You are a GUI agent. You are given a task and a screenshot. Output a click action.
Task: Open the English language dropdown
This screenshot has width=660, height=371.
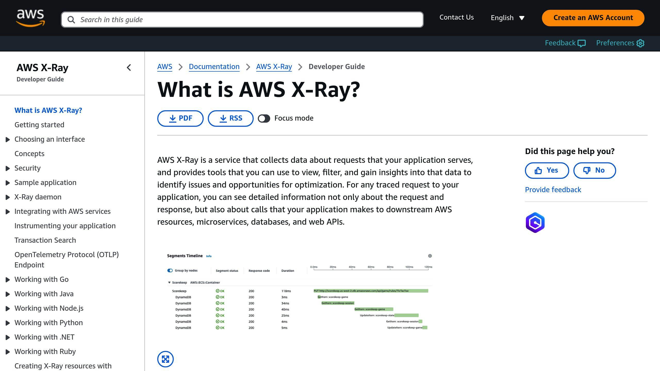507,18
